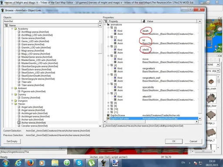Click minimap in map editor window
This screenshot has width=223, height=167.
[214, 36]
